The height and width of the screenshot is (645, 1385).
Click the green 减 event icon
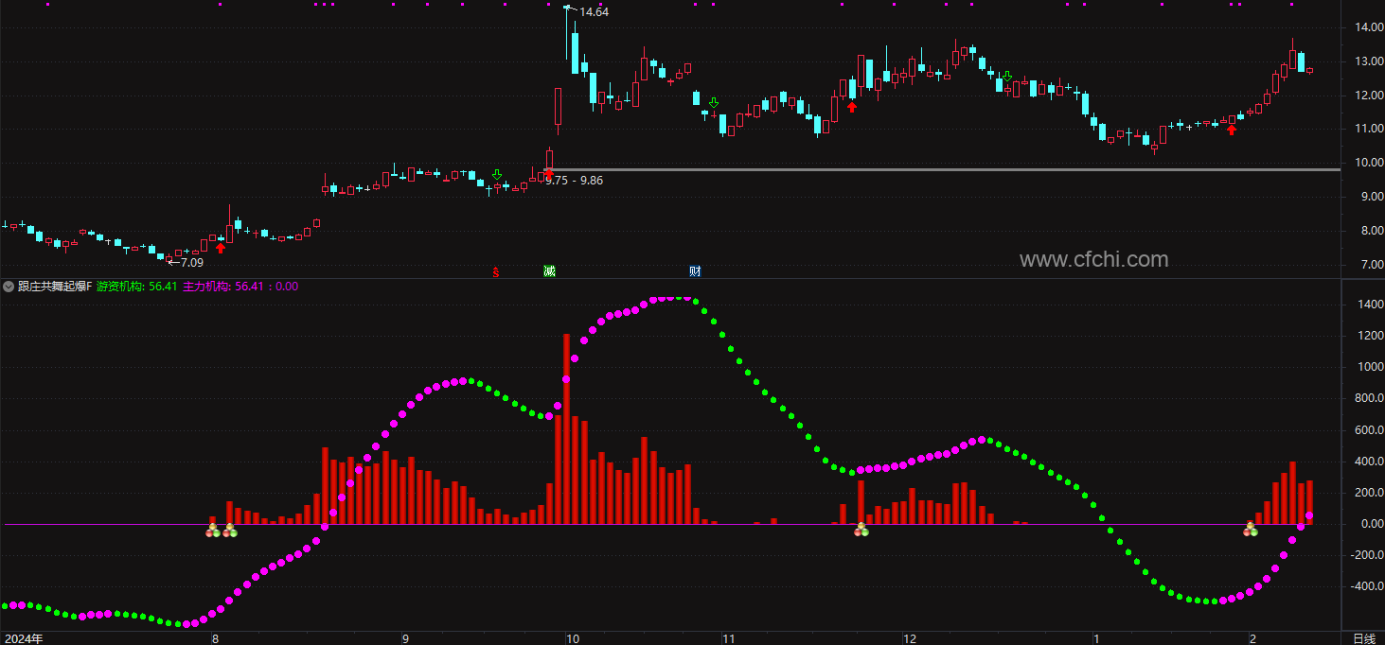click(549, 271)
